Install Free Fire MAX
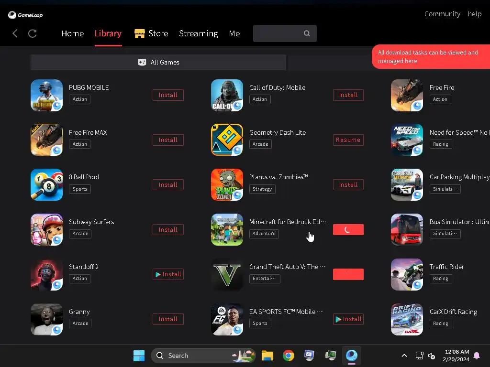490x367 pixels. pos(168,140)
